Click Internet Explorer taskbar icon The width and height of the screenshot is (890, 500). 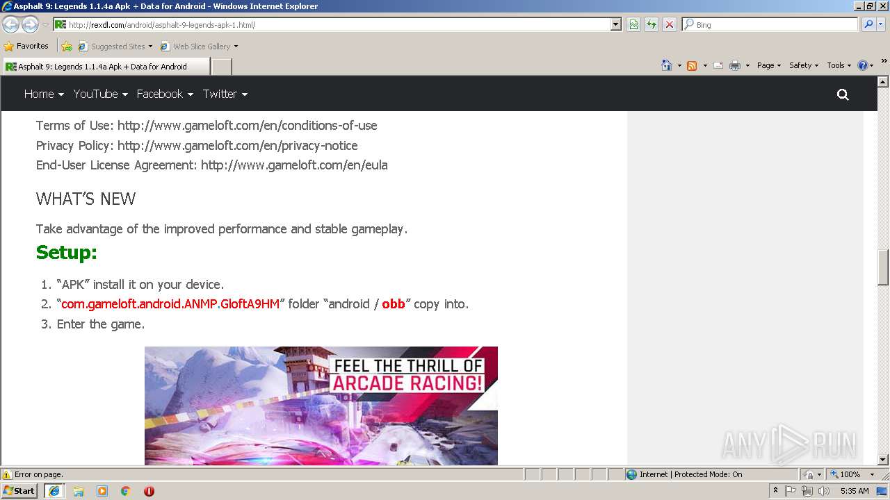tap(55, 491)
